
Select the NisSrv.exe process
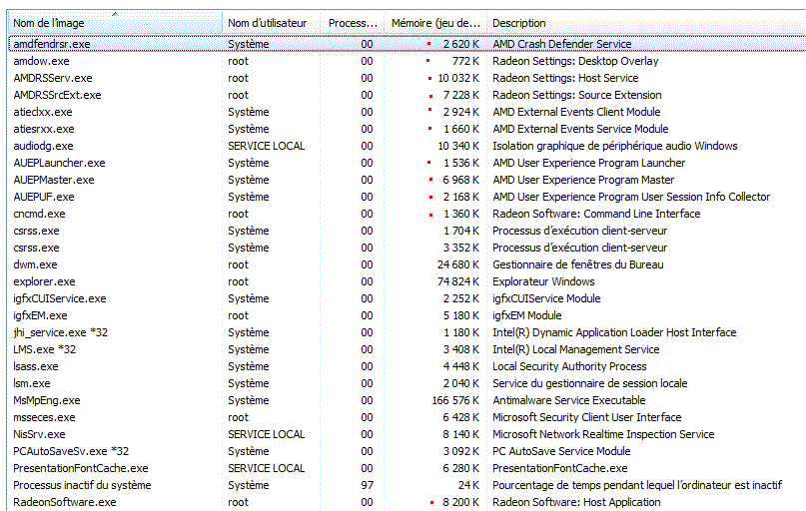coord(39,434)
